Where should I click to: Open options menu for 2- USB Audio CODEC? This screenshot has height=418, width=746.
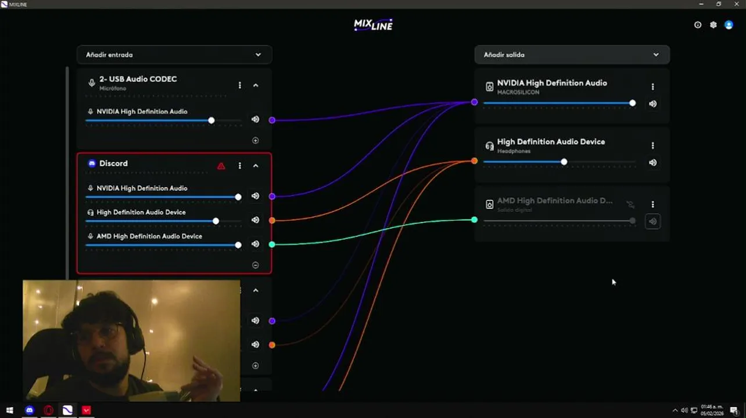click(x=240, y=85)
